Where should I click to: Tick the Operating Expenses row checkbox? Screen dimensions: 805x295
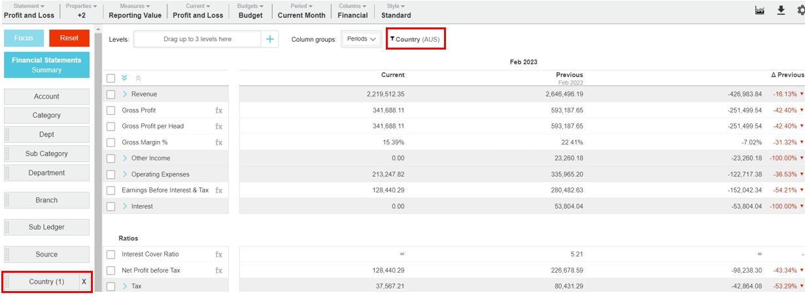(111, 174)
